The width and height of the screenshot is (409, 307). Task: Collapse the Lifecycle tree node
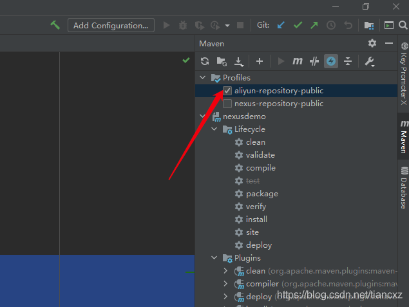click(214, 129)
